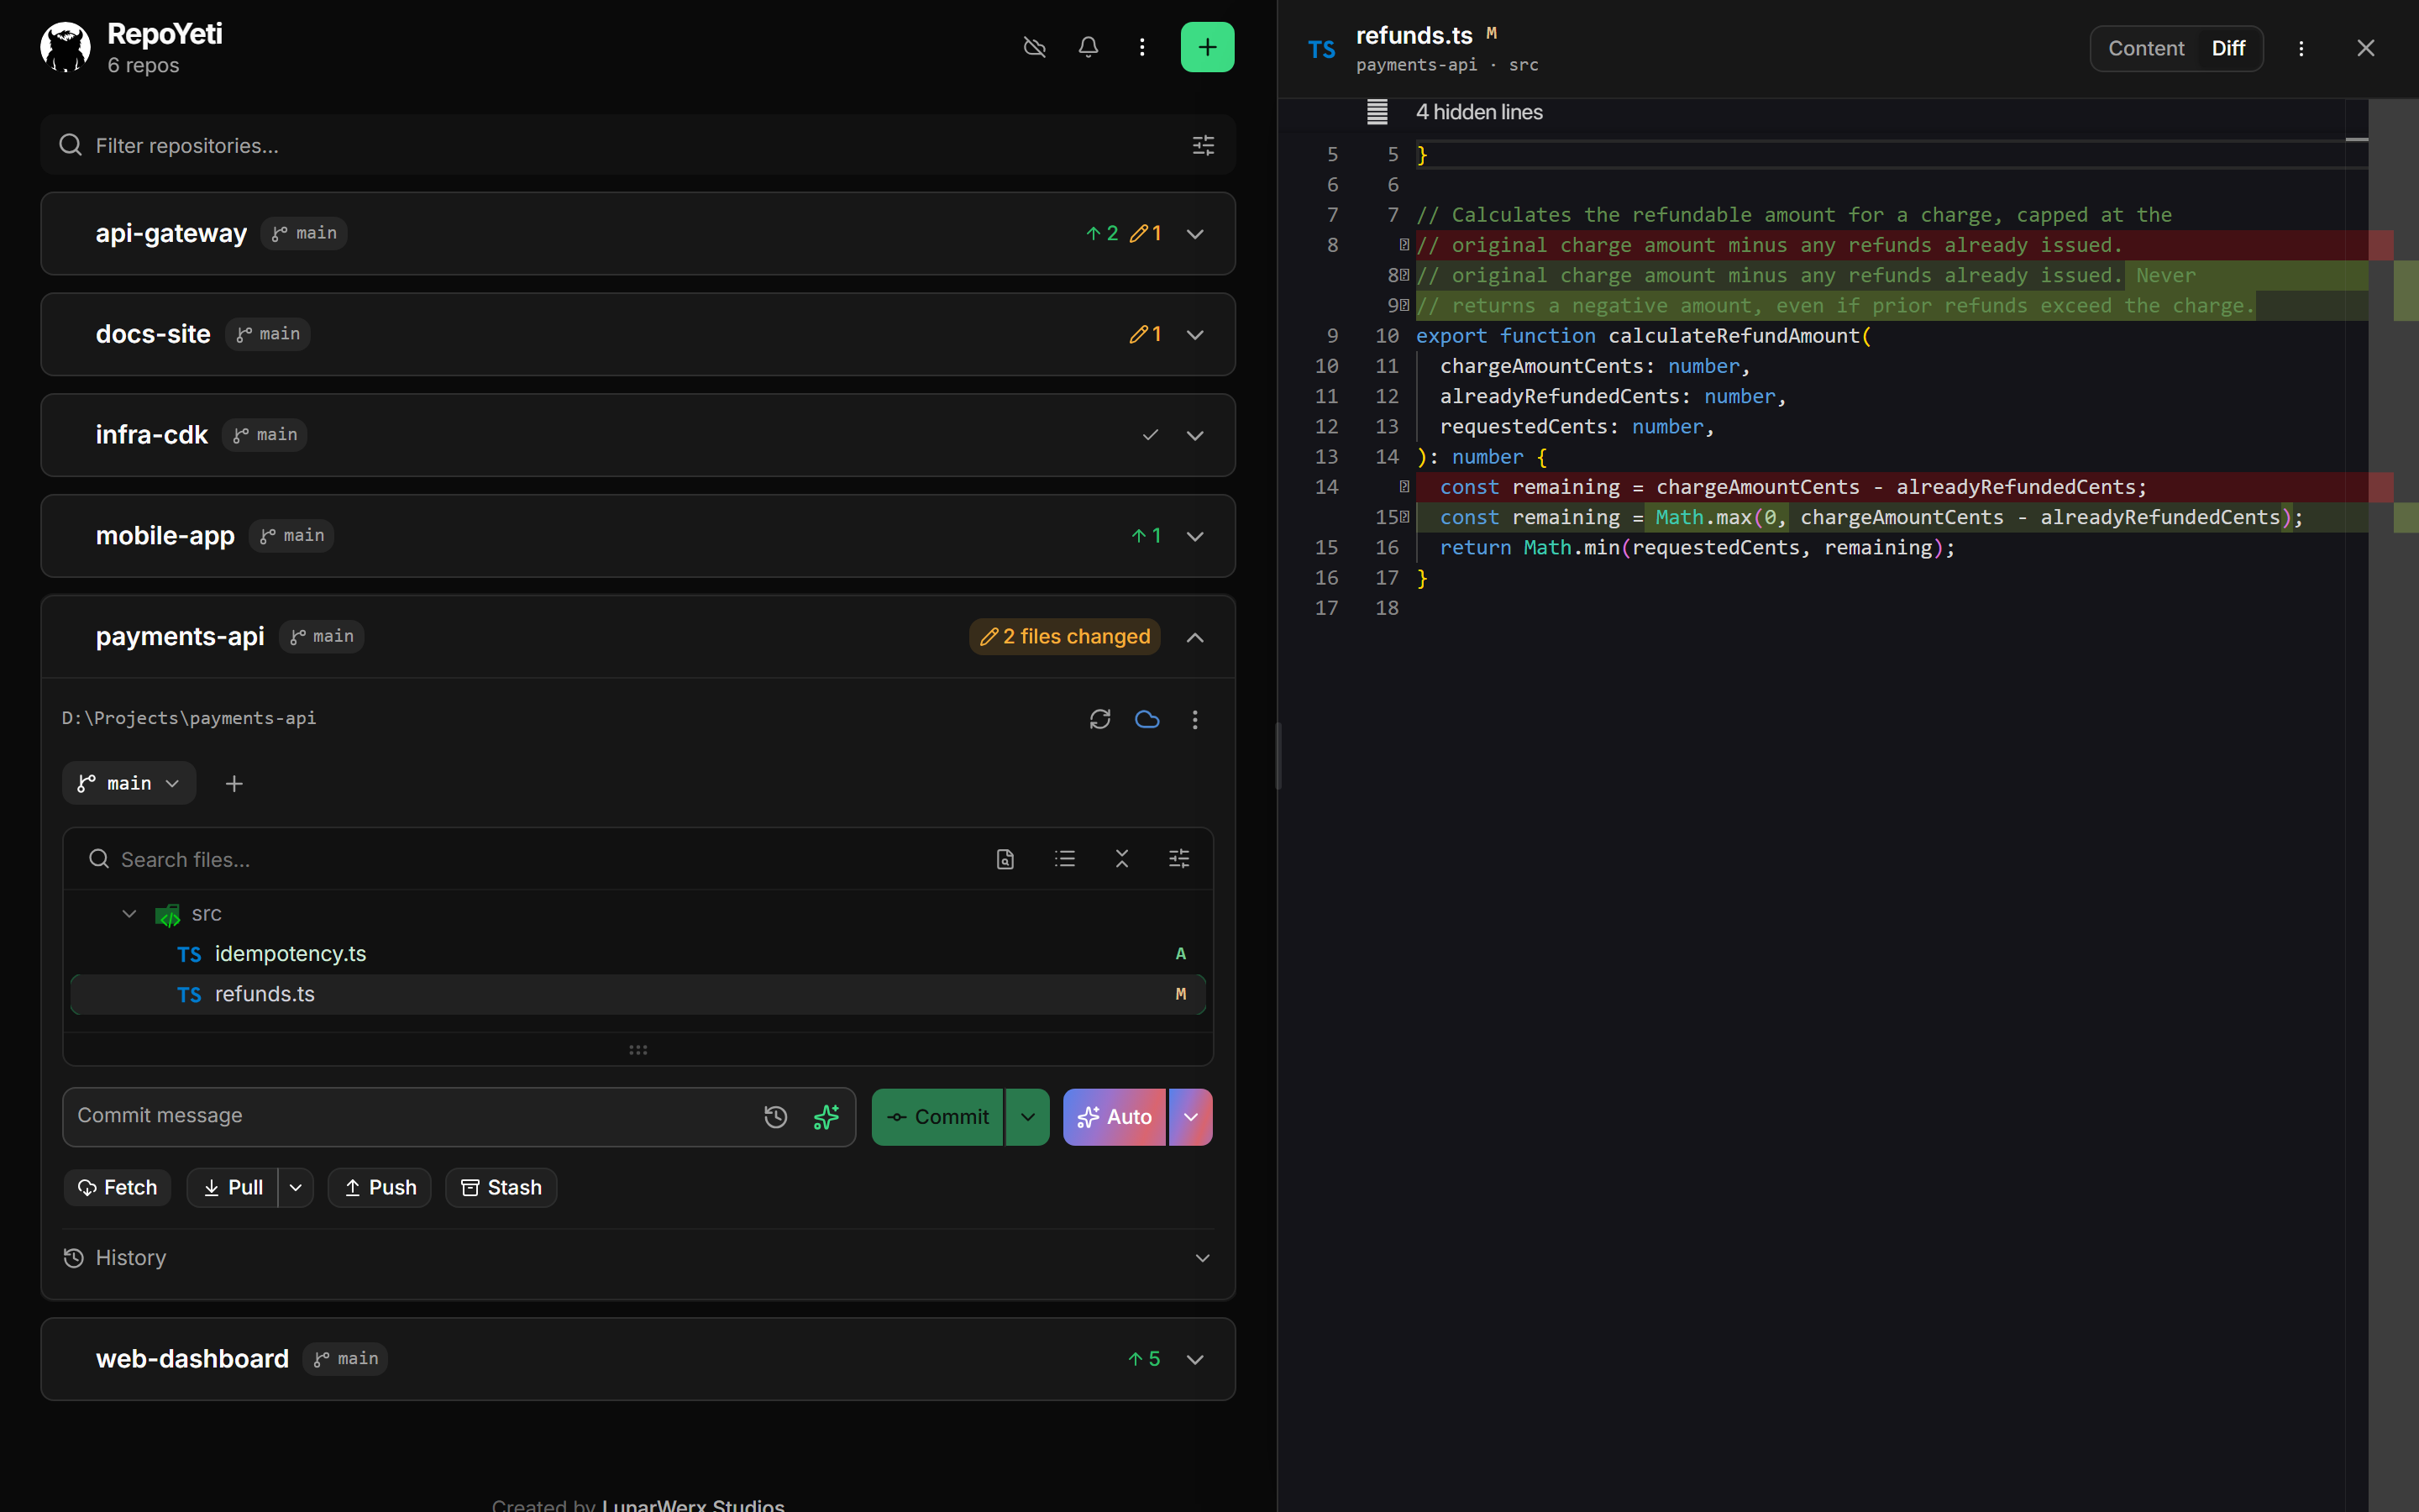This screenshot has height=1512, width=2419.
Task: Click the file list resize grip handle
Action: coord(638,1050)
